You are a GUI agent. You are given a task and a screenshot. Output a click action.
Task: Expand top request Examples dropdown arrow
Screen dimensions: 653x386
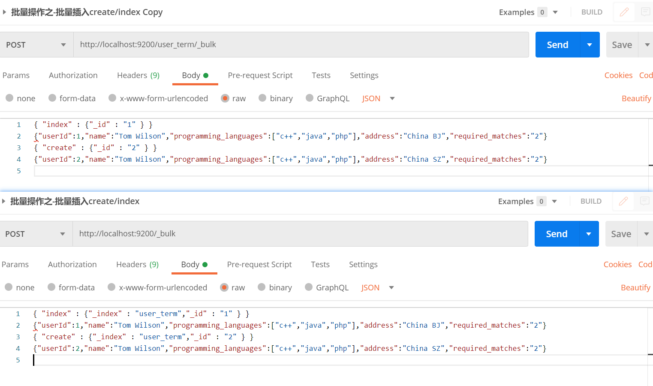point(555,12)
